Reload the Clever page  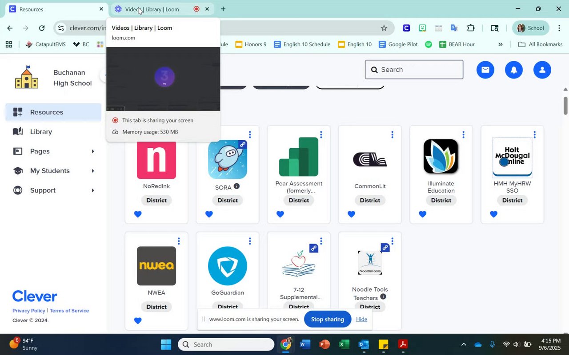tap(42, 28)
